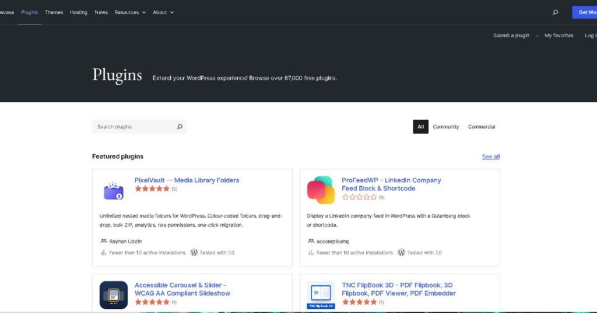Screen dimensions: 597x313
Task: Click the Plugins page heading
Action: click(x=117, y=75)
